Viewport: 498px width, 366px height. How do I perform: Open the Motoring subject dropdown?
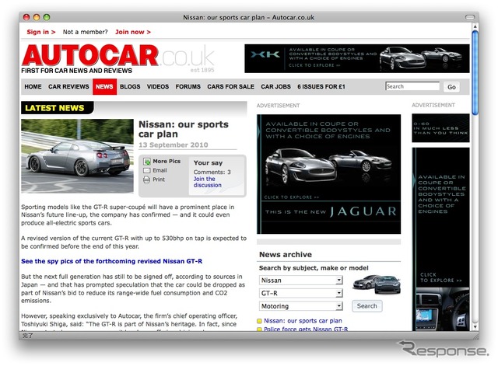point(301,306)
